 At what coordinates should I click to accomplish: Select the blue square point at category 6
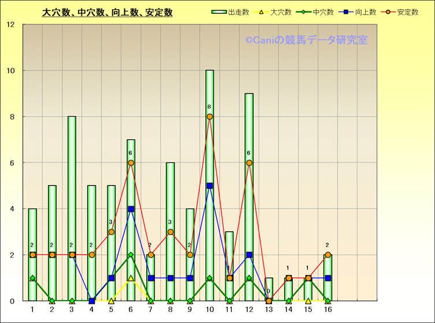(x=131, y=209)
